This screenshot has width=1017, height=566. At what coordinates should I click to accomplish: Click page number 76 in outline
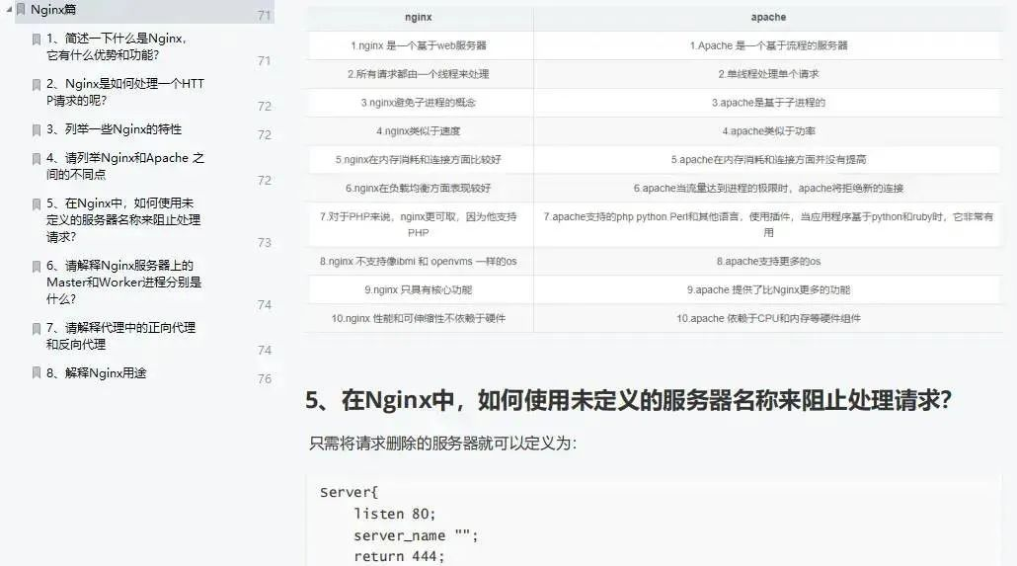pyautogui.click(x=264, y=379)
